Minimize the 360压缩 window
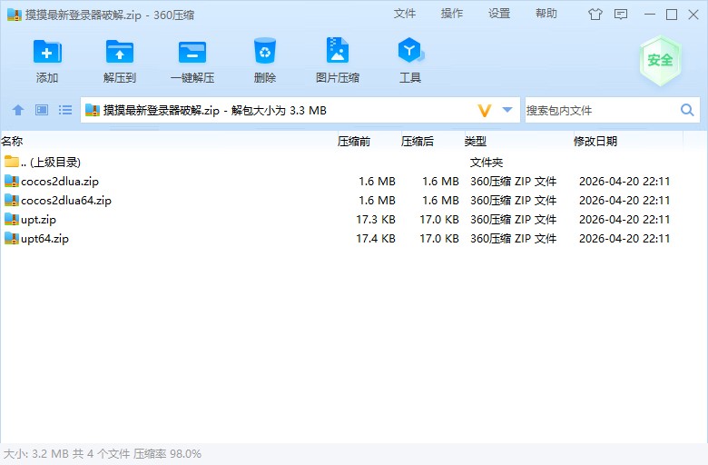The height and width of the screenshot is (465, 708). pyautogui.click(x=650, y=15)
